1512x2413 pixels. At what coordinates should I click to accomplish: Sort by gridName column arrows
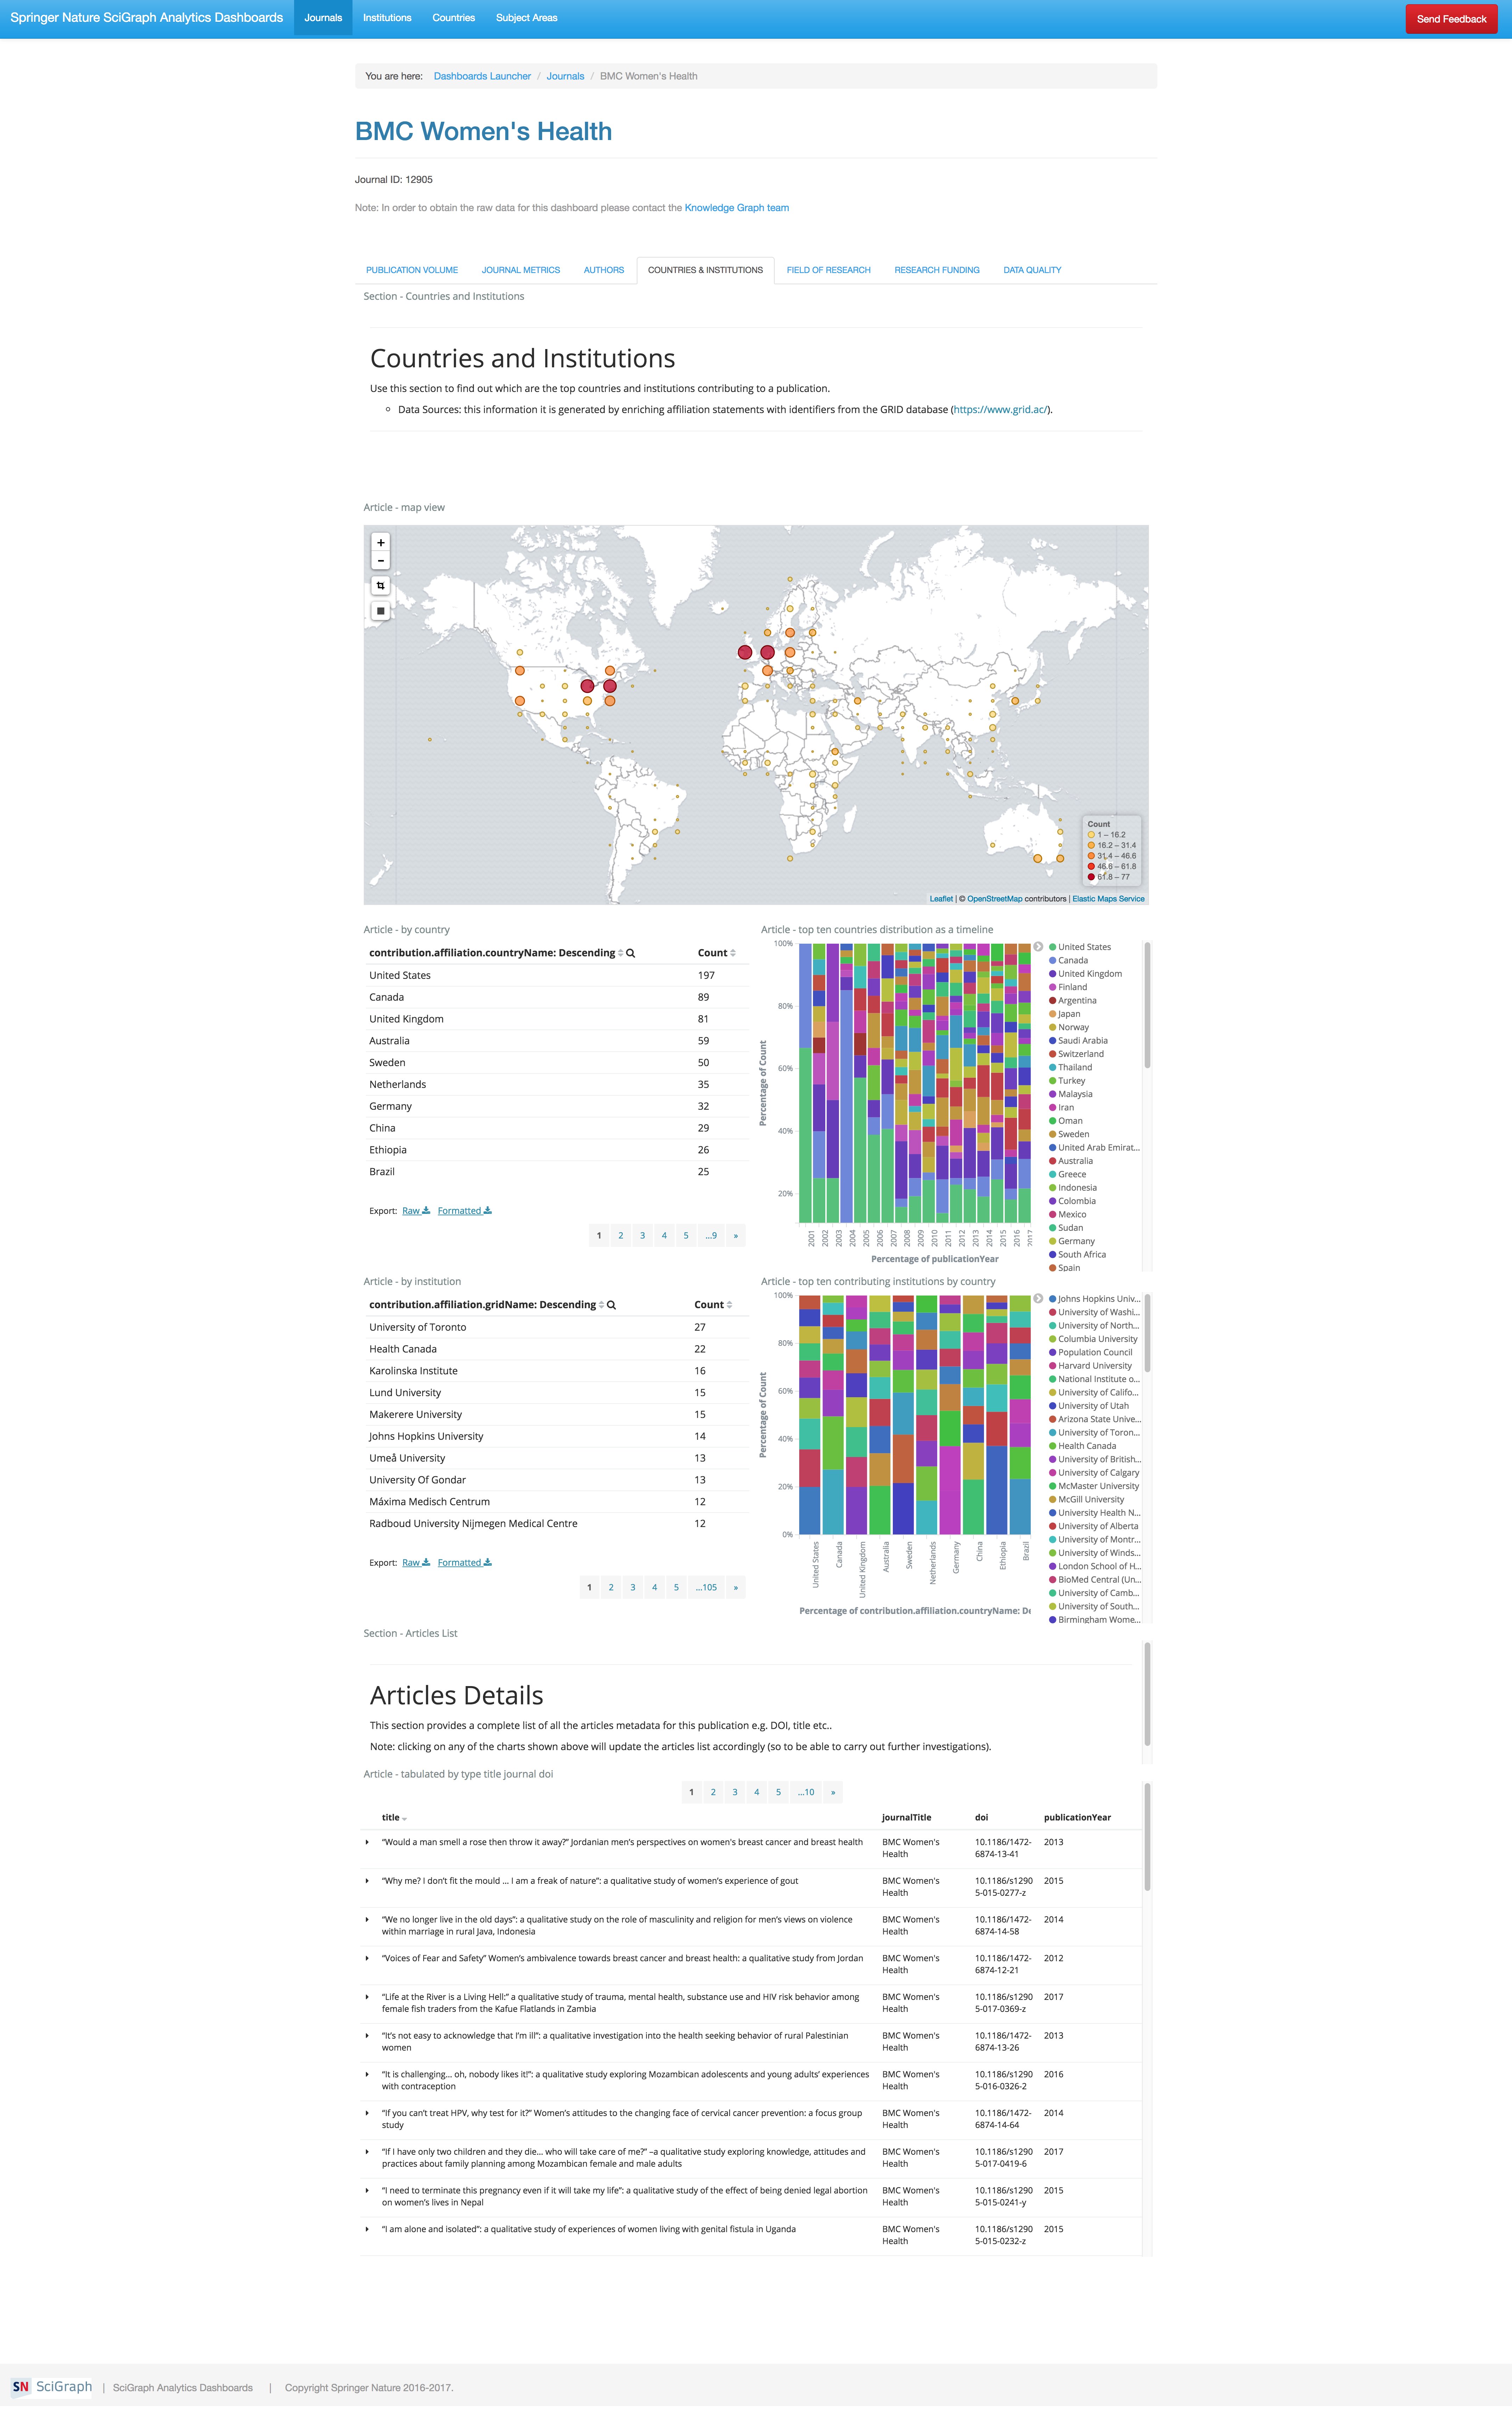(601, 1305)
